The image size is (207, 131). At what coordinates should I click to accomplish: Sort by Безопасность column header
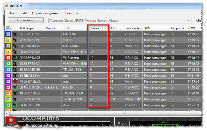click(133, 28)
